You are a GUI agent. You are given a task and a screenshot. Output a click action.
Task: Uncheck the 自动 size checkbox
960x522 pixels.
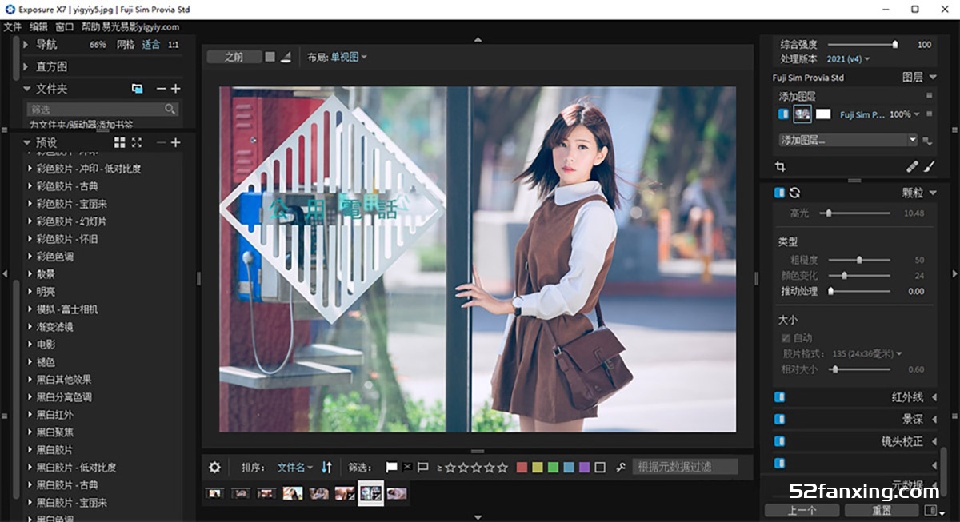786,338
